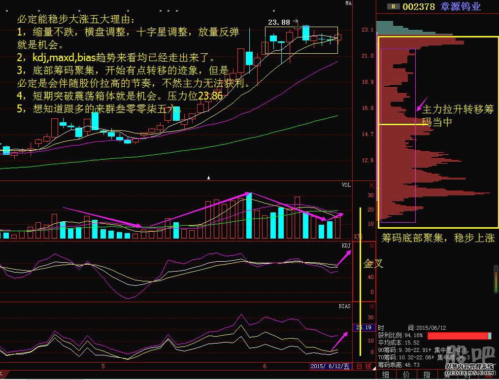The height and width of the screenshot is (380, 499).
Task: Click the BIAS indicator label
Action: pyautogui.click(x=345, y=306)
